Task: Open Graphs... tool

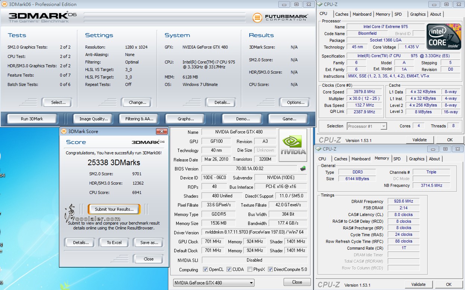Action: [x=186, y=119]
